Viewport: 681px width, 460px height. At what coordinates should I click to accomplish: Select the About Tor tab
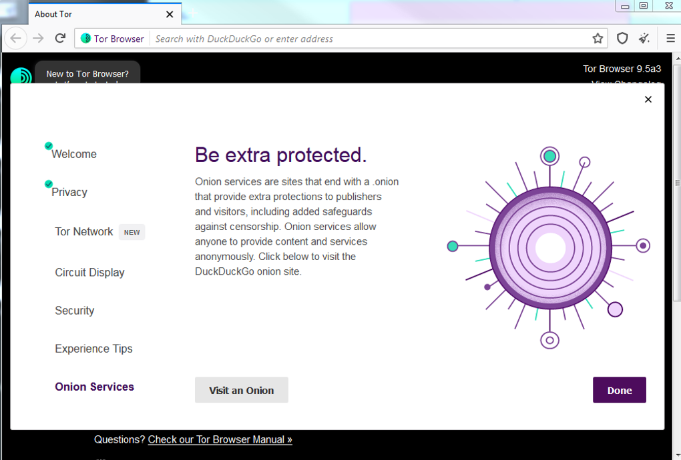105,14
